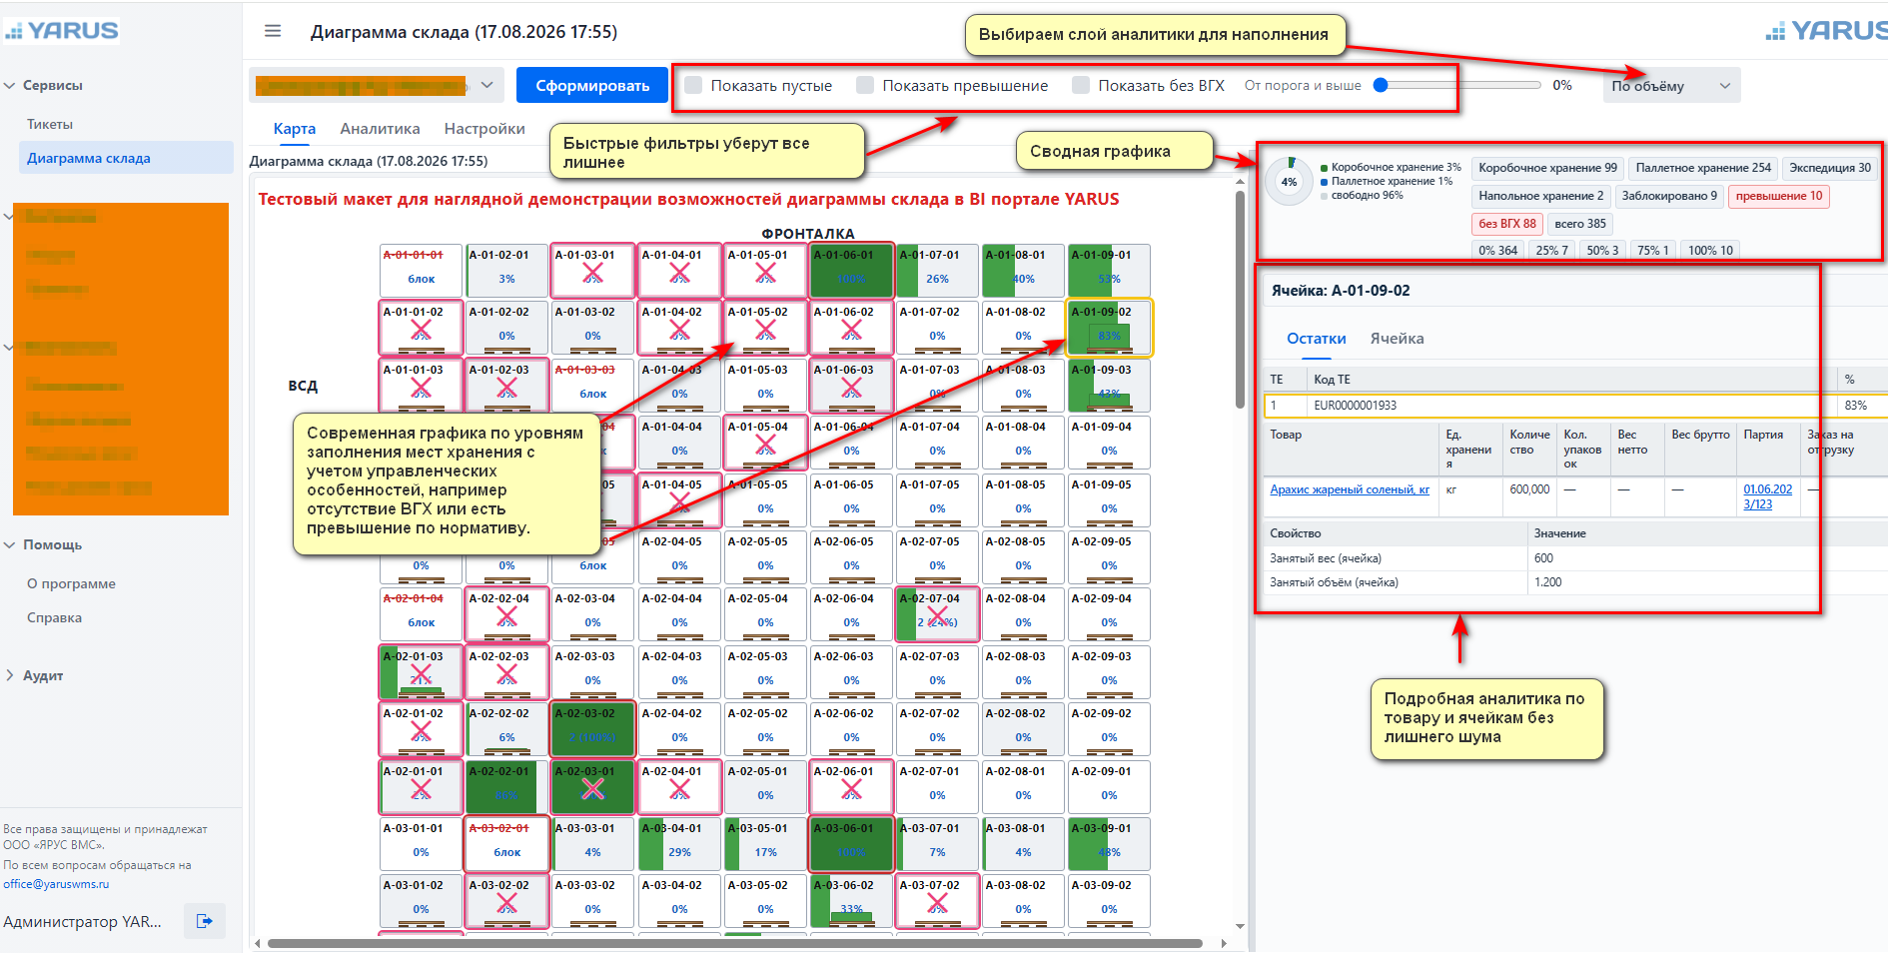Select warehouse cell A-01-07-01

tap(937, 270)
